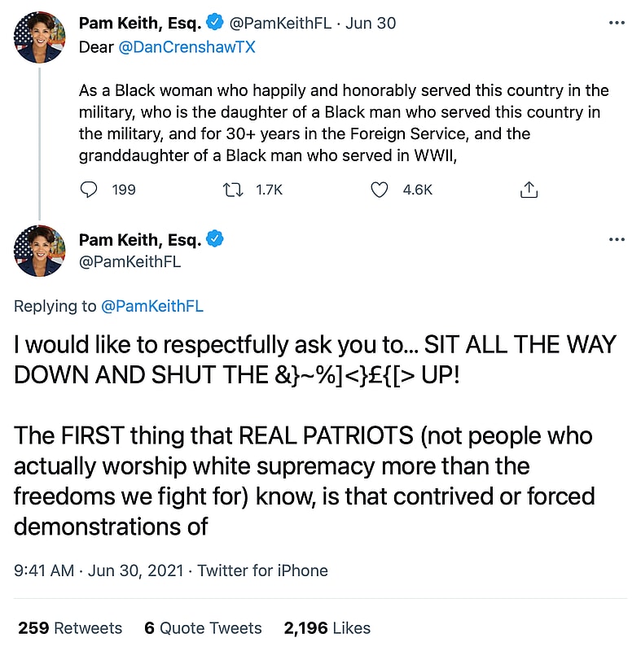View the 6 Quote Tweets list
The image size is (641, 651).
(x=203, y=628)
